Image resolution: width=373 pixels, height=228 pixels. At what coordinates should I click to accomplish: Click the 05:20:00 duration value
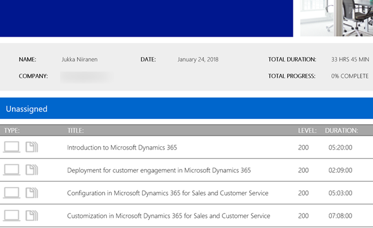point(340,148)
